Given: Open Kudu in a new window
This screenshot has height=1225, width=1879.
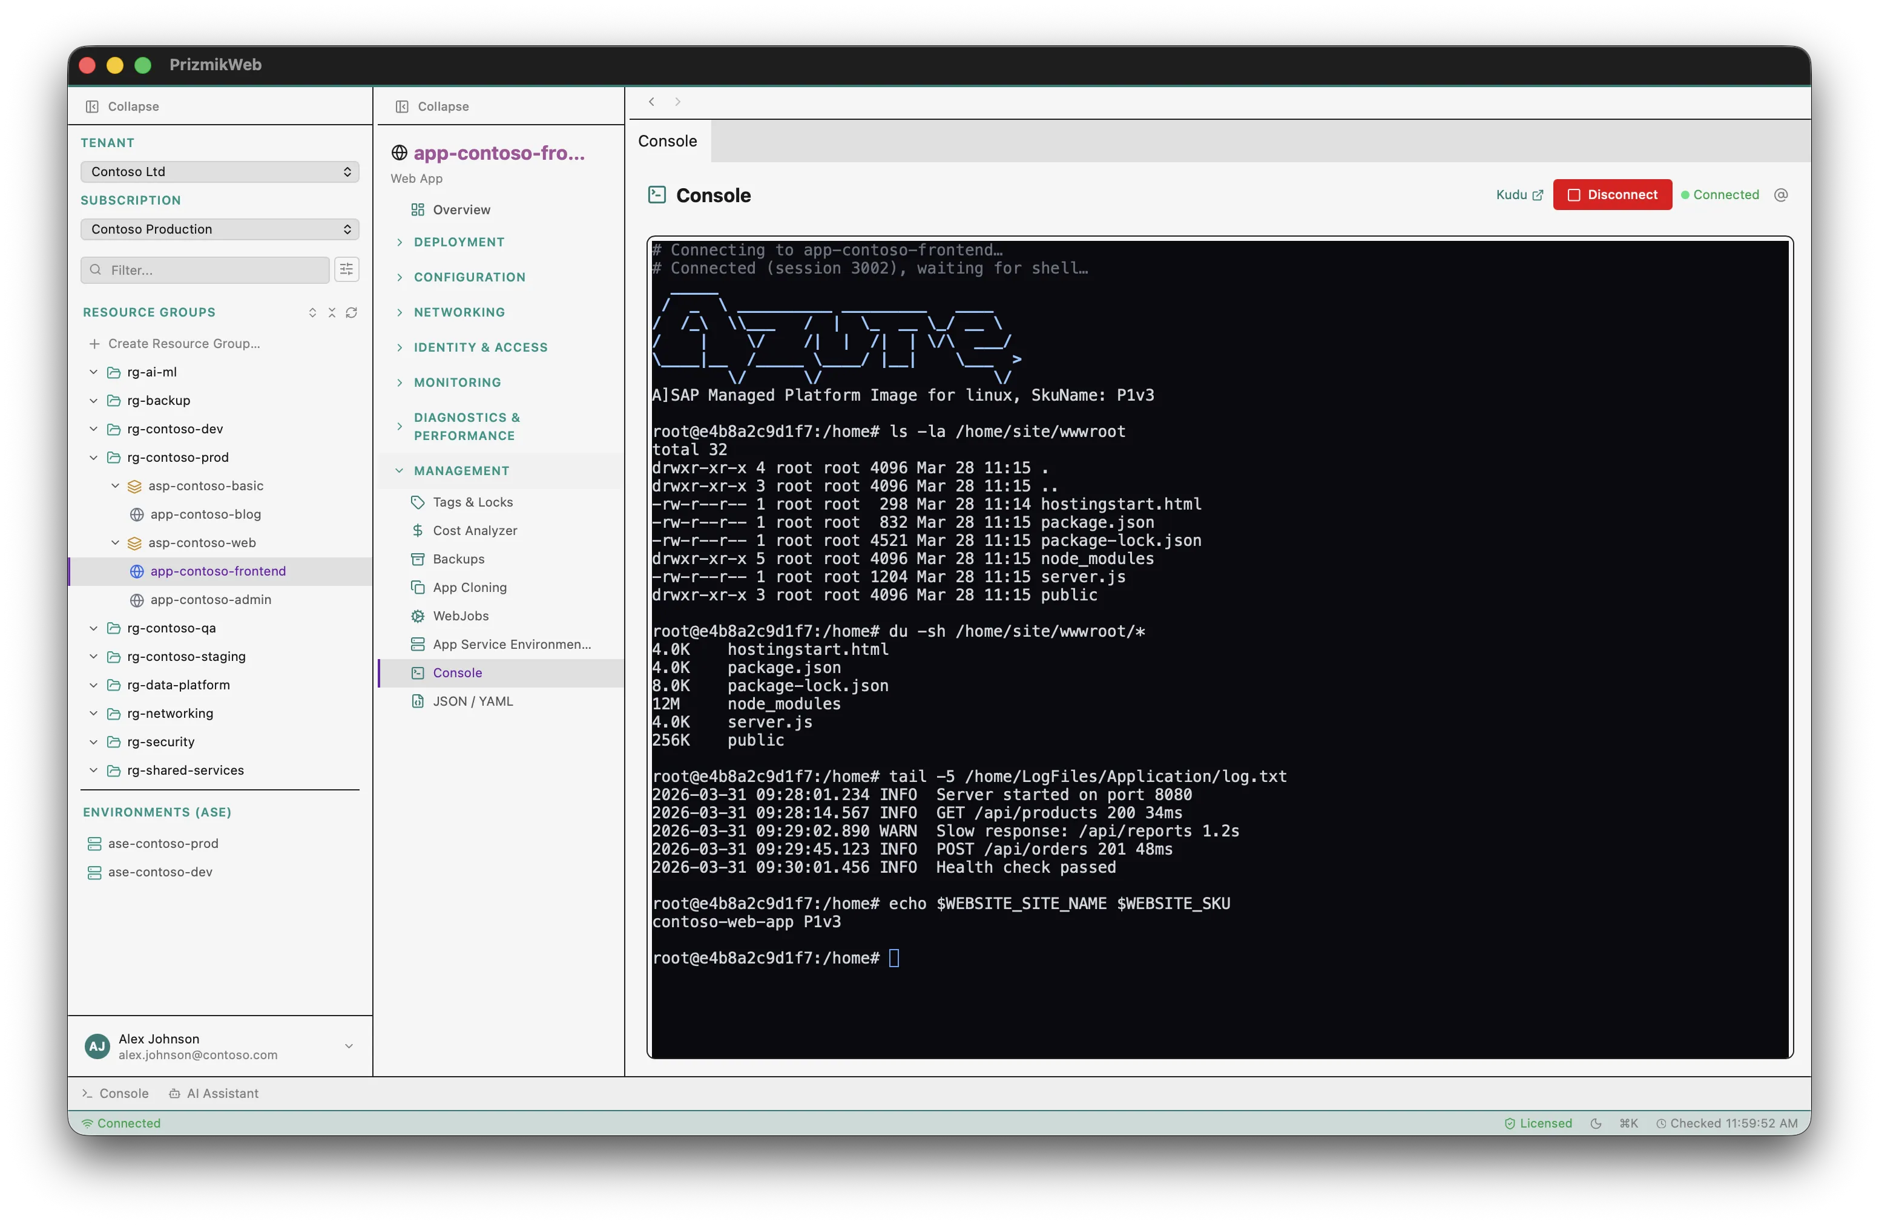Looking at the screenshot, I should click(1518, 194).
